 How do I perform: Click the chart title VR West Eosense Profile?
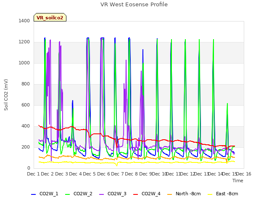134,5
